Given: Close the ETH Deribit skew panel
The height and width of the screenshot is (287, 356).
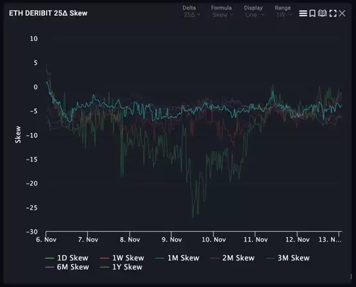Looking at the screenshot, I should pos(342,13).
